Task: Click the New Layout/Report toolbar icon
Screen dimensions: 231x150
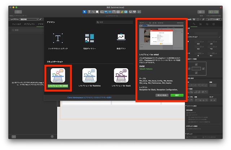Action: [x=18, y=12]
